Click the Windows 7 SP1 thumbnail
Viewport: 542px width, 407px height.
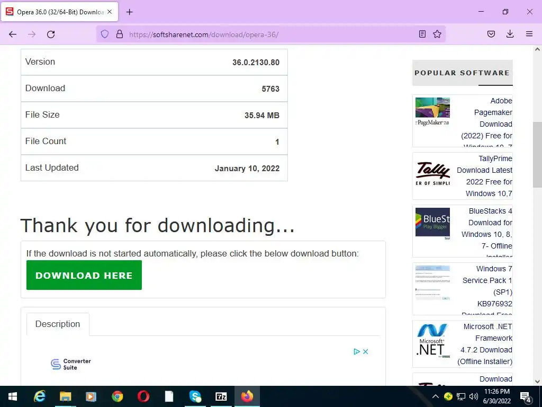pyautogui.click(x=432, y=282)
